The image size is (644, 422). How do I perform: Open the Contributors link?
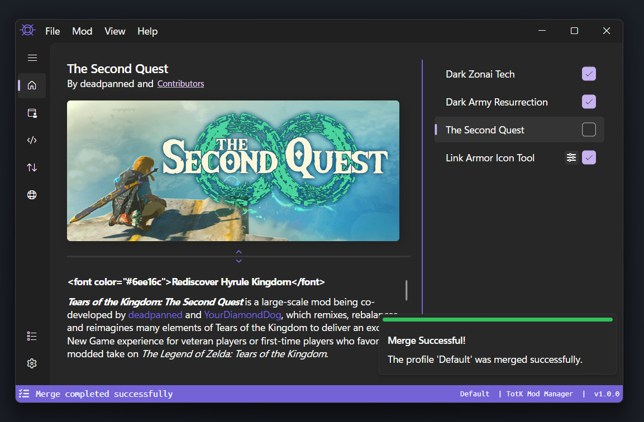(x=180, y=83)
